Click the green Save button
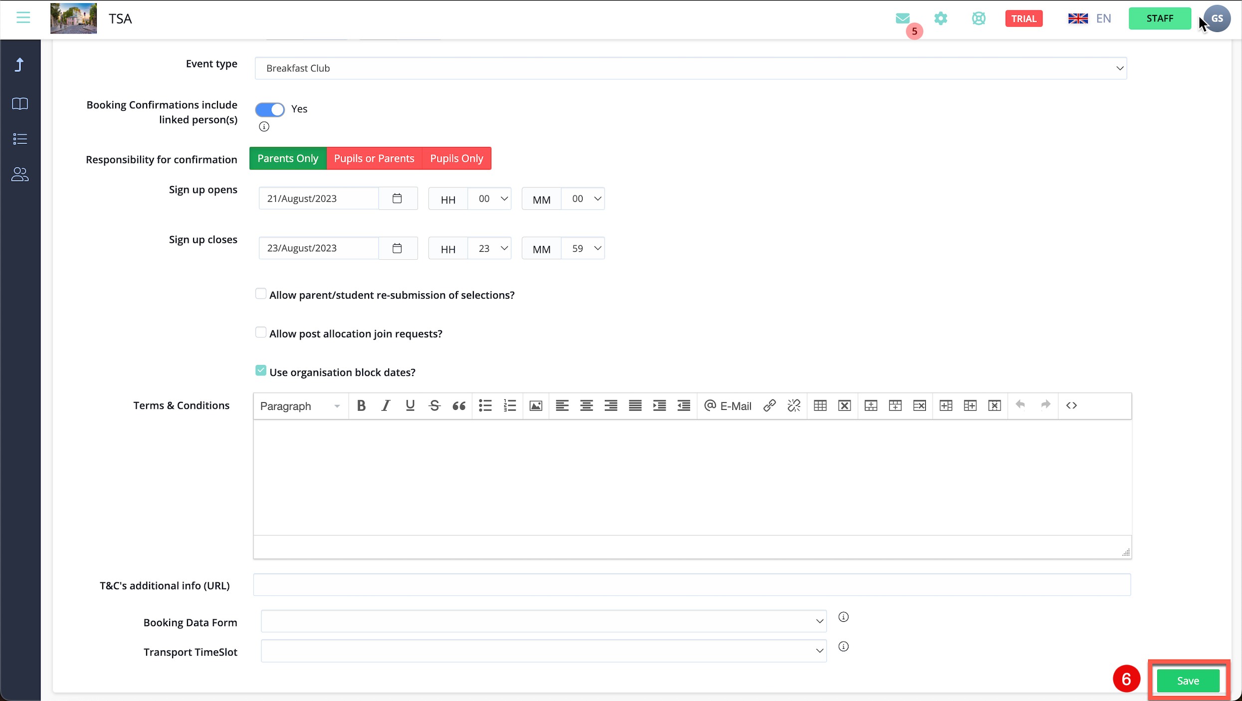 point(1188,681)
